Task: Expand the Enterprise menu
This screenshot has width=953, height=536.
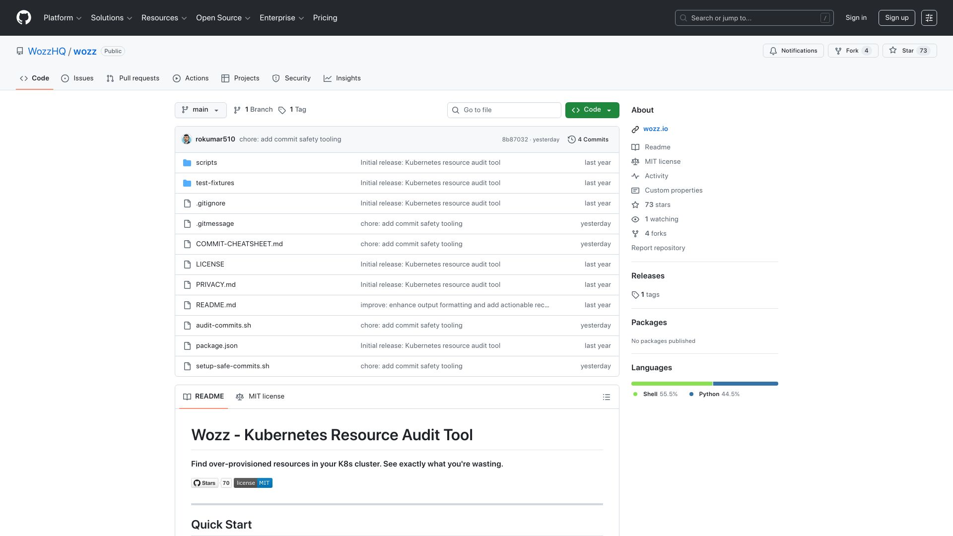Action: coord(282,18)
